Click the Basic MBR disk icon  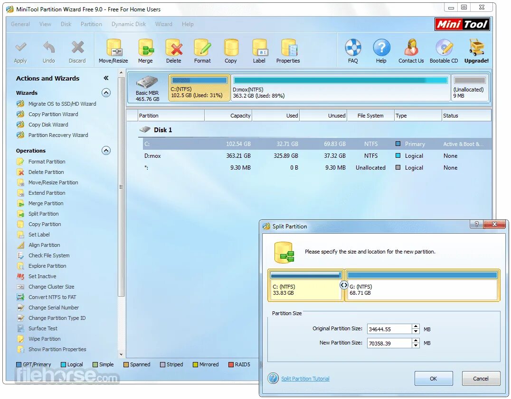(x=147, y=82)
